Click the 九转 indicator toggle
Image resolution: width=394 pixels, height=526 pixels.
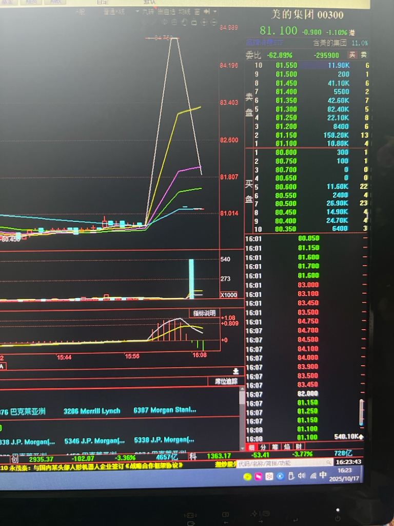click(x=148, y=12)
